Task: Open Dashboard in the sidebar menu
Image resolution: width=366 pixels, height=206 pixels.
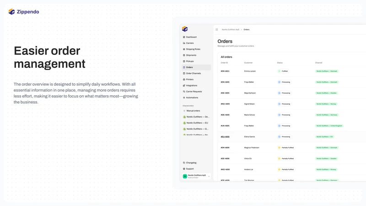Action: [x=191, y=37]
